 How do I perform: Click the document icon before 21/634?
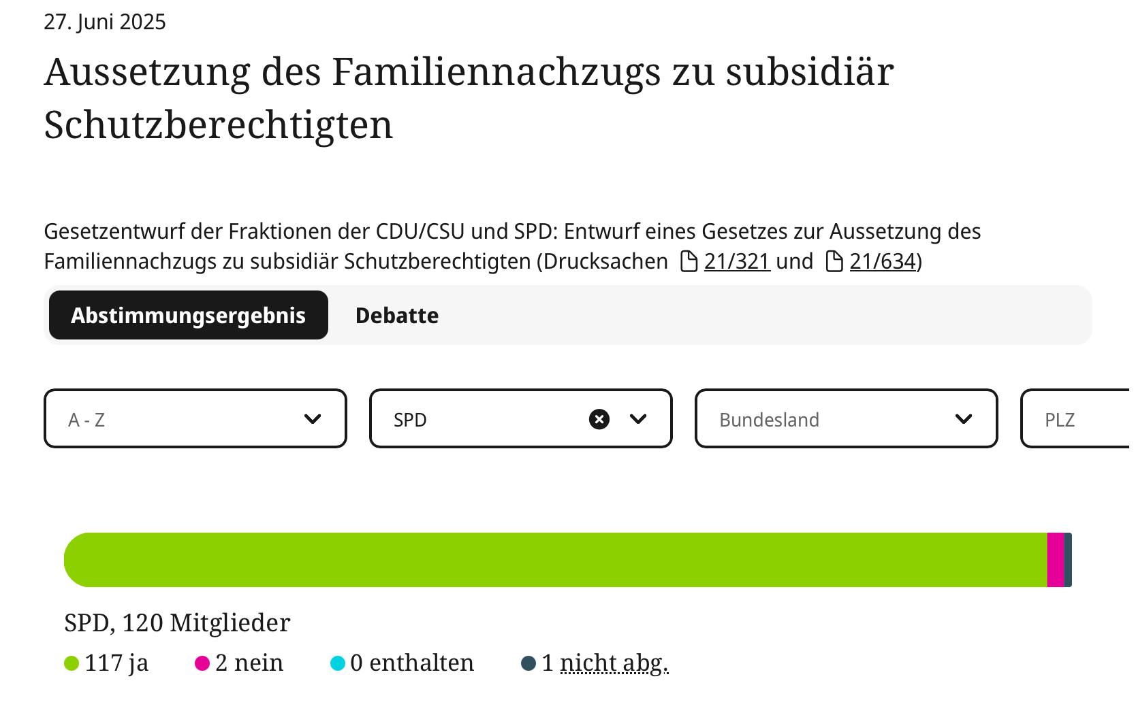pos(834,261)
